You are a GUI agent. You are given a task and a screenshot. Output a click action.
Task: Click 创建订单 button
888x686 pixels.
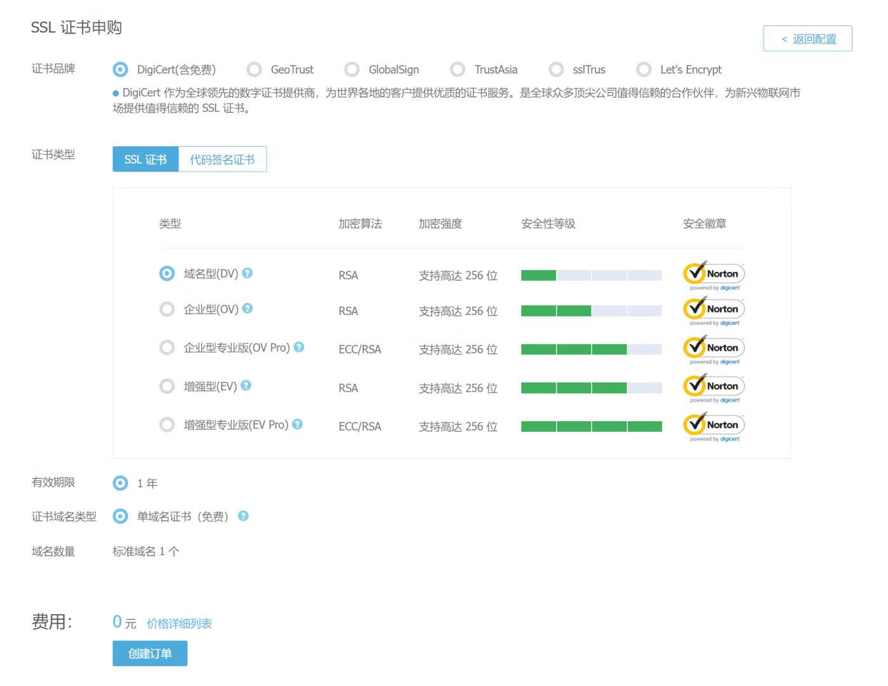click(150, 654)
